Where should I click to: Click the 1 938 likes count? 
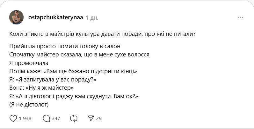pyautogui.click(x=25, y=119)
